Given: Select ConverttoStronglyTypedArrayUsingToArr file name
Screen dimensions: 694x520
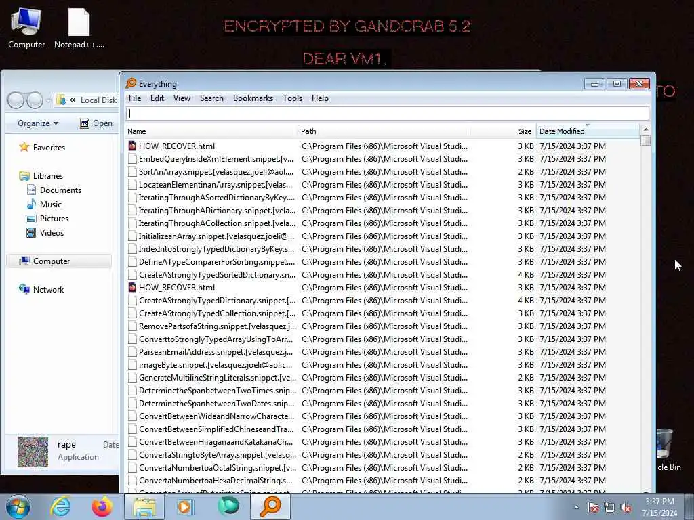Looking at the screenshot, I should 216,339.
